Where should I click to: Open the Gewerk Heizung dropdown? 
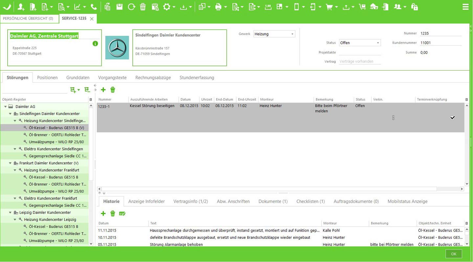pyautogui.click(x=292, y=34)
